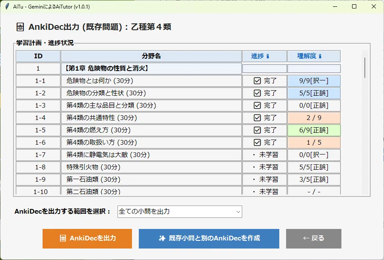Click ID cell 1-1

tap(38, 81)
